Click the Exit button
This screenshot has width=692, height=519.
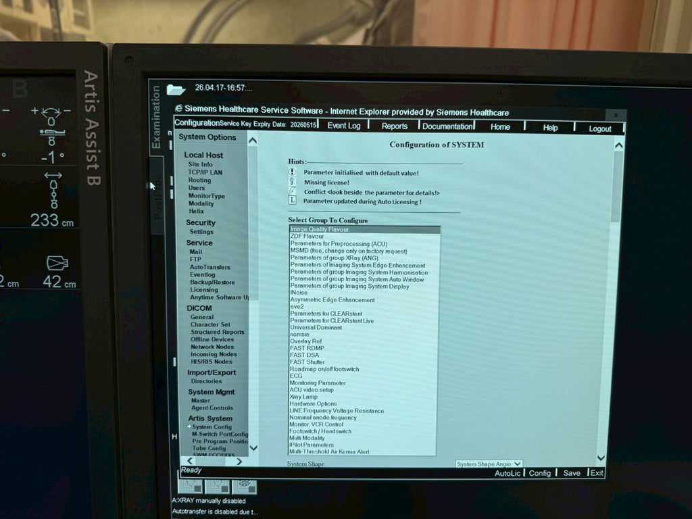coord(597,472)
